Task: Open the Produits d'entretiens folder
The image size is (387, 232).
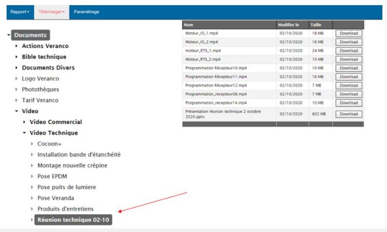Action: tap(65, 209)
